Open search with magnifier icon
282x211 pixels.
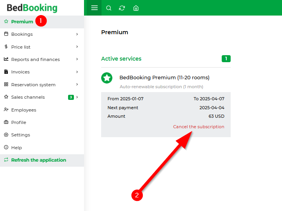point(109,8)
